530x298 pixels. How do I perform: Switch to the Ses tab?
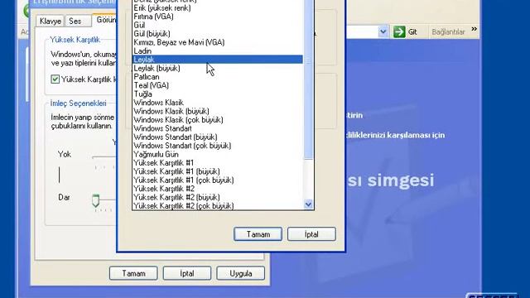tap(75, 21)
